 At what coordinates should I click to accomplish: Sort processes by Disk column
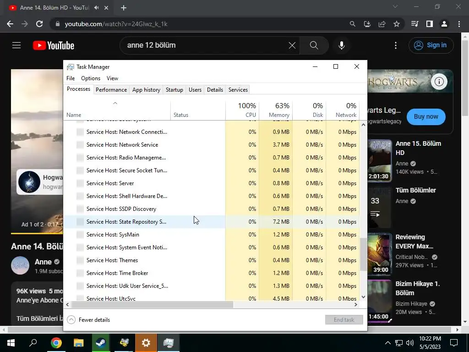coord(309,110)
